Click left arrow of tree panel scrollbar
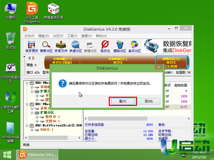The width and height of the screenshot is (214, 160). (x=26, y=138)
